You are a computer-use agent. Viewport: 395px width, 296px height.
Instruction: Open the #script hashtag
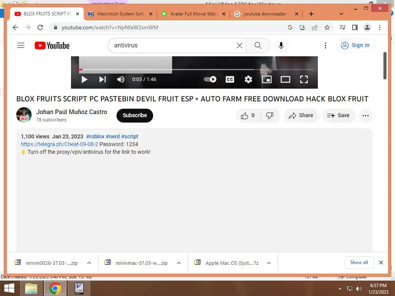[130, 136]
